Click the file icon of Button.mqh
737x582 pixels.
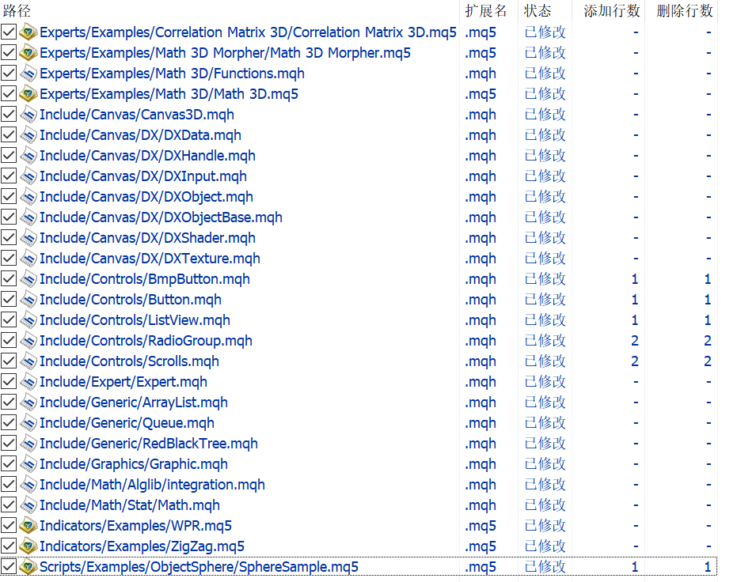tap(28, 300)
